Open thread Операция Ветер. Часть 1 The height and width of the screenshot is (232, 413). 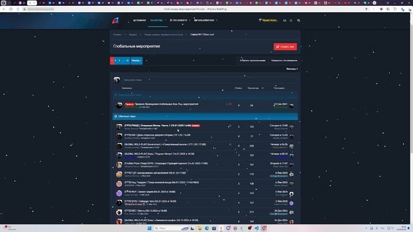click(157, 126)
